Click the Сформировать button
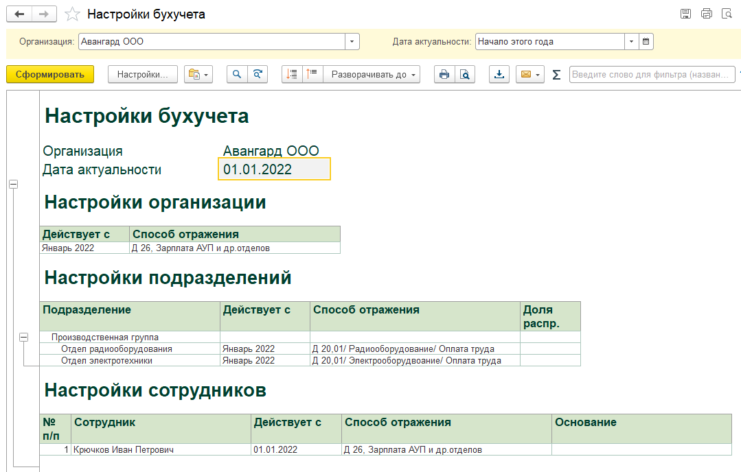 (49, 75)
